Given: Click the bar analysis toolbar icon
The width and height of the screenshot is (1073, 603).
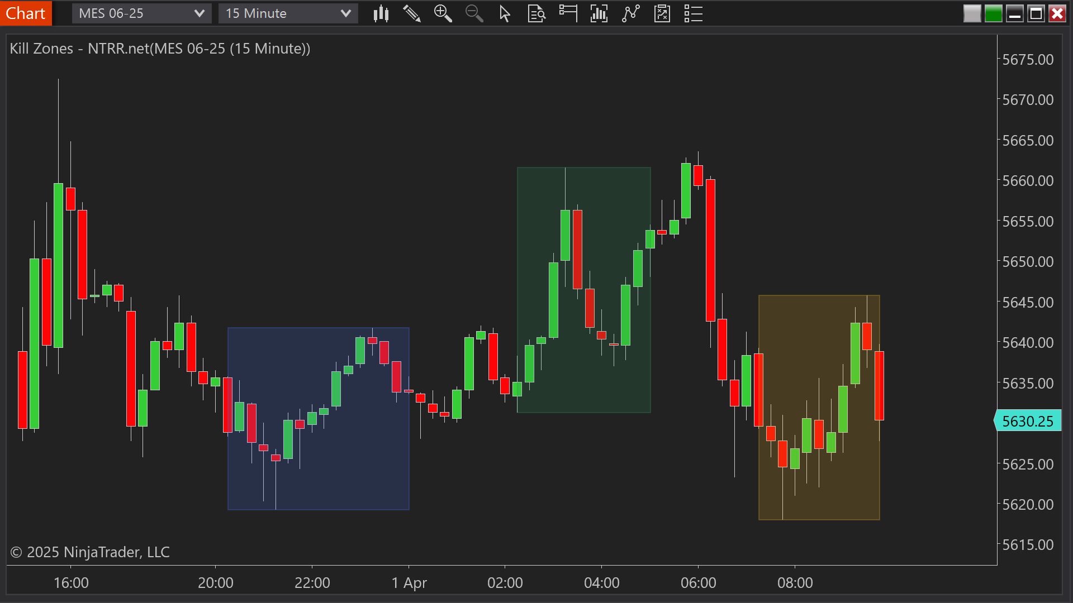Looking at the screenshot, I should coord(599,13).
